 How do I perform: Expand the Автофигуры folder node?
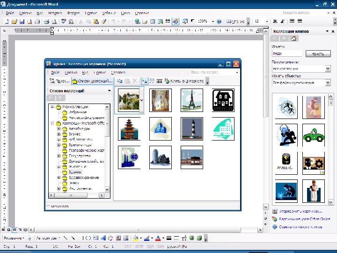pos(59,129)
